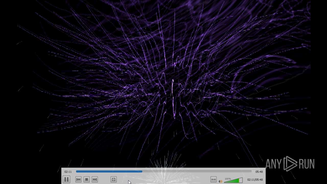Adjust the green volume slider
This screenshot has width=327, height=184.
pyautogui.click(x=233, y=180)
